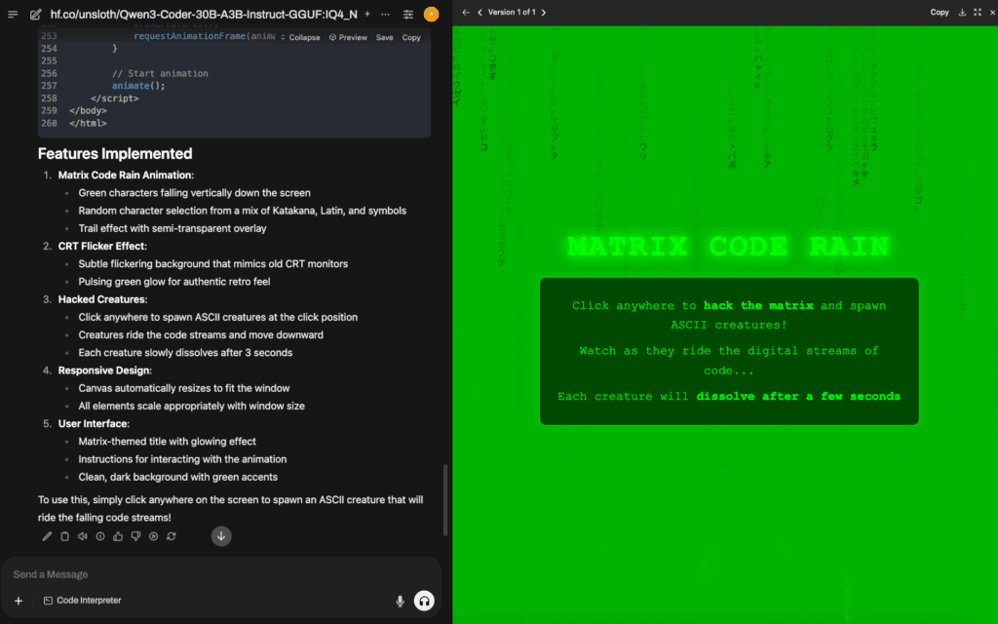Screen dimensions: 998x624
Task: Click the "Each creature slowly dissolves after 3 seconds" bullet
Action: tap(185, 353)
